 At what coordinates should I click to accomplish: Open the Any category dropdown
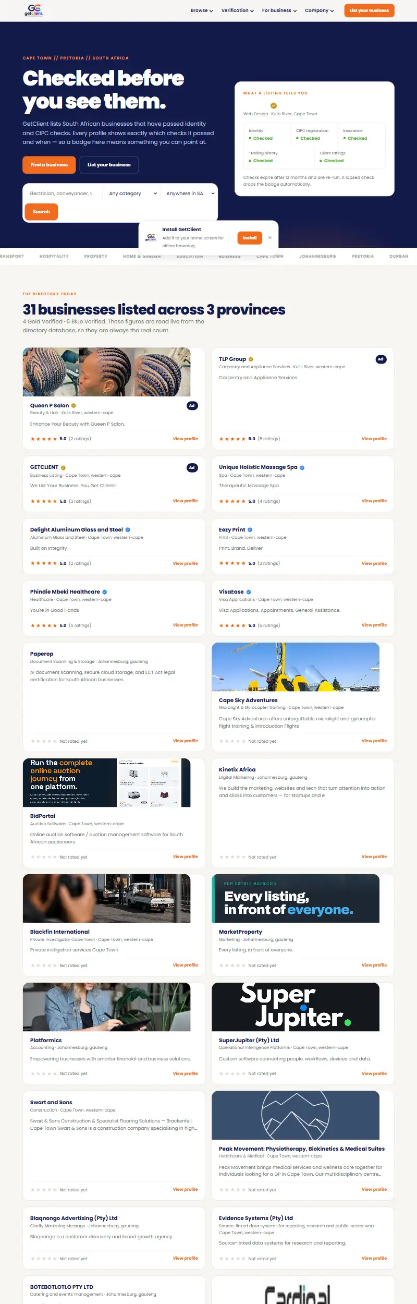pos(132,194)
